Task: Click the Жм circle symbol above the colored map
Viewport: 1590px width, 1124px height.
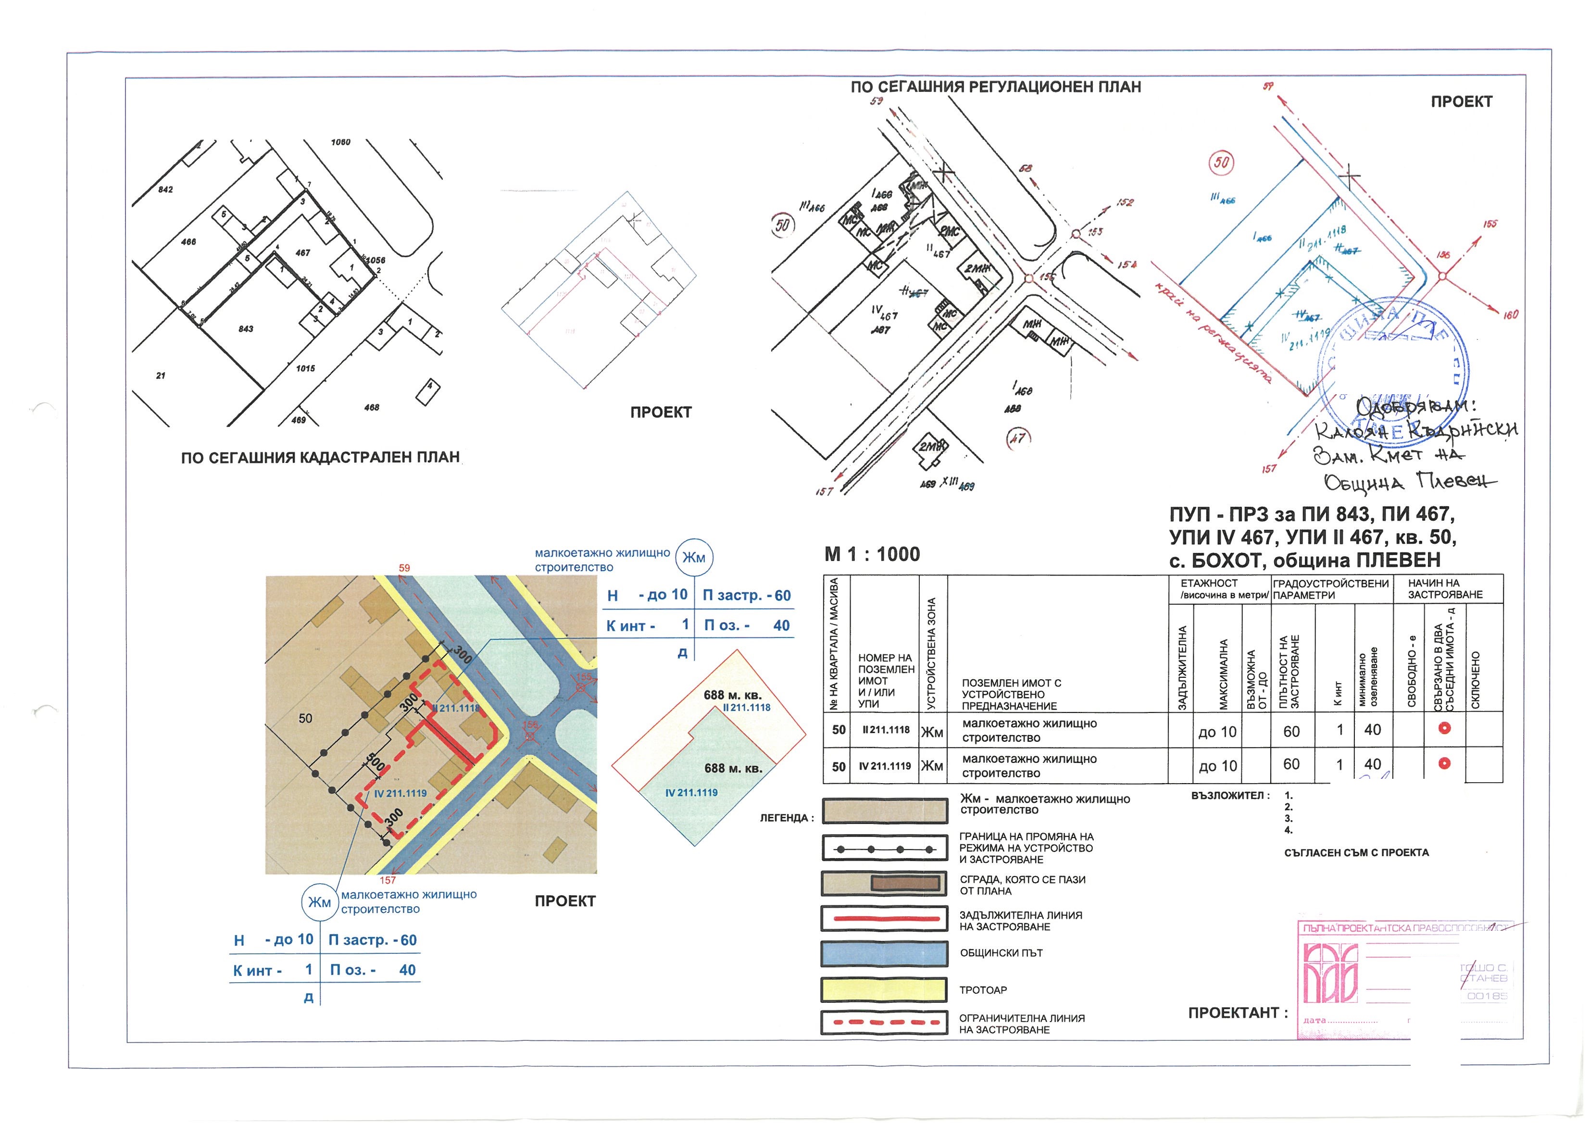Action: pyautogui.click(x=693, y=558)
